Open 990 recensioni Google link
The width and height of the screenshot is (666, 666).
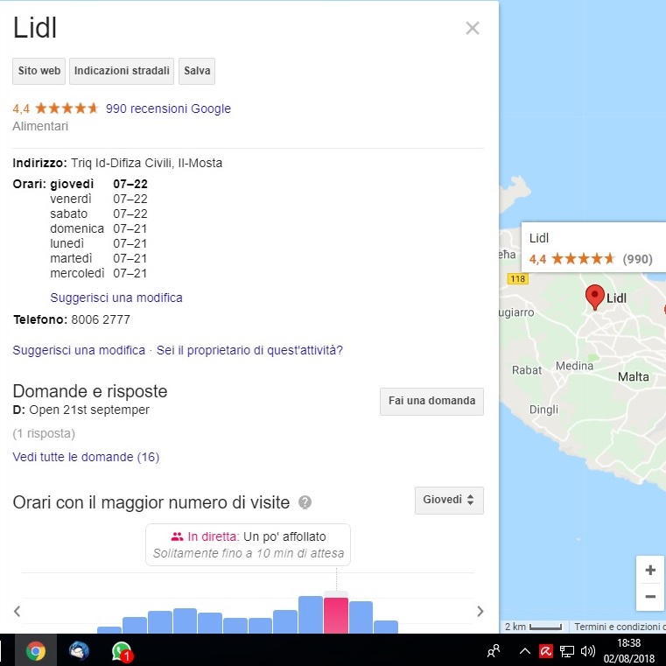(x=168, y=109)
